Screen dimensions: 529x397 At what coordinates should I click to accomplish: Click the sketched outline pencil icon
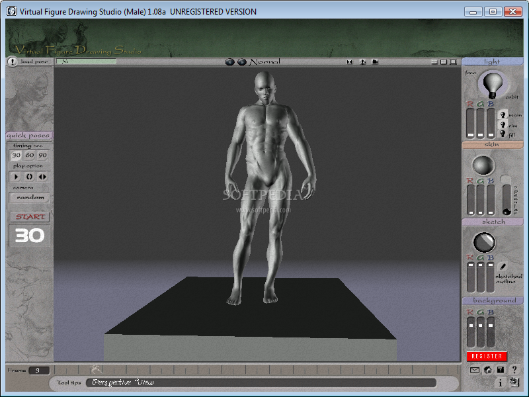pos(503,267)
